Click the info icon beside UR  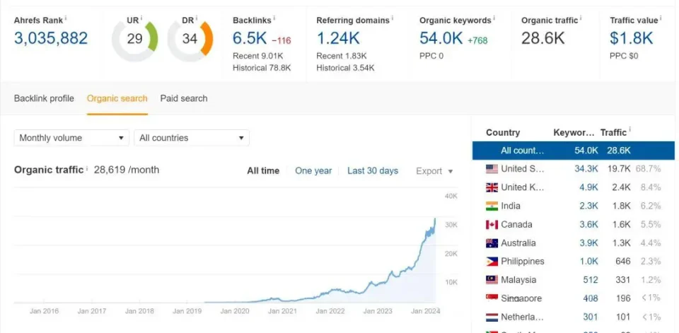click(141, 18)
